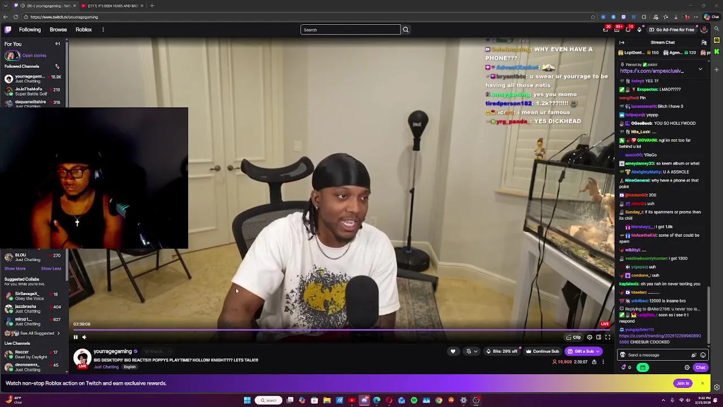This screenshot has width=723, height=407.
Task: Click the Windows taskbar Search box
Action: click(x=269, y=400)
